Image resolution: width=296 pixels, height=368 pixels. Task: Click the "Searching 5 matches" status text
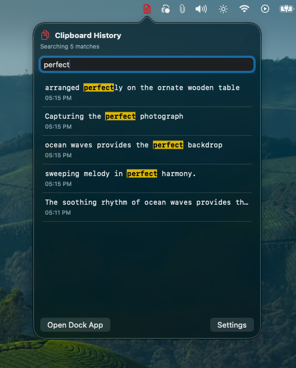[70, 46]
